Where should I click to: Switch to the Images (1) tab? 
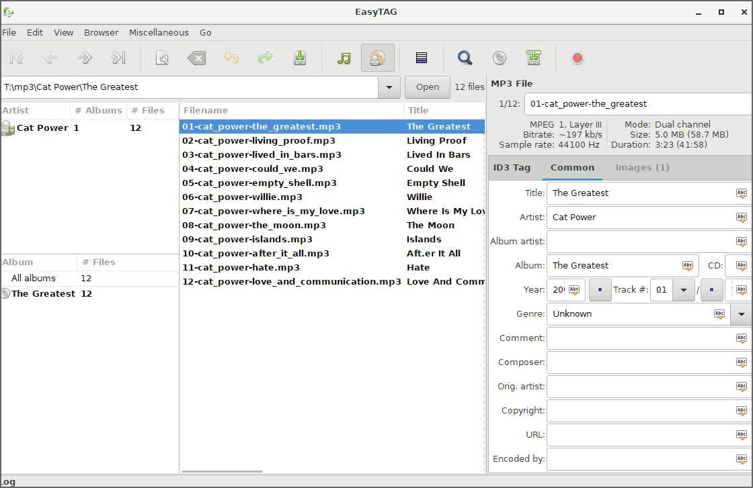[x=642, y=168]
